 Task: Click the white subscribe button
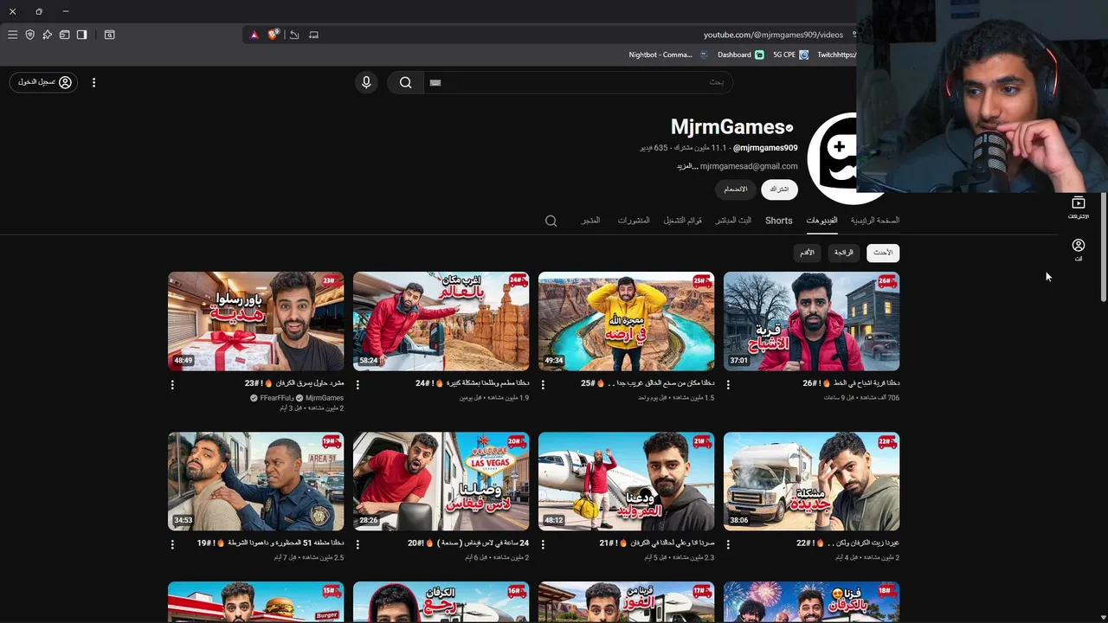click(x=779, y=189)
